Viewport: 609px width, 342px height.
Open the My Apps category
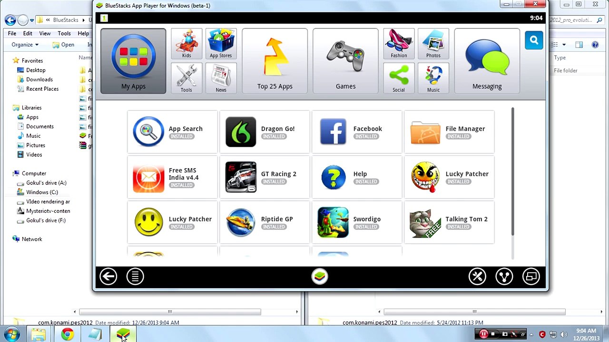(x=133, y=61)
